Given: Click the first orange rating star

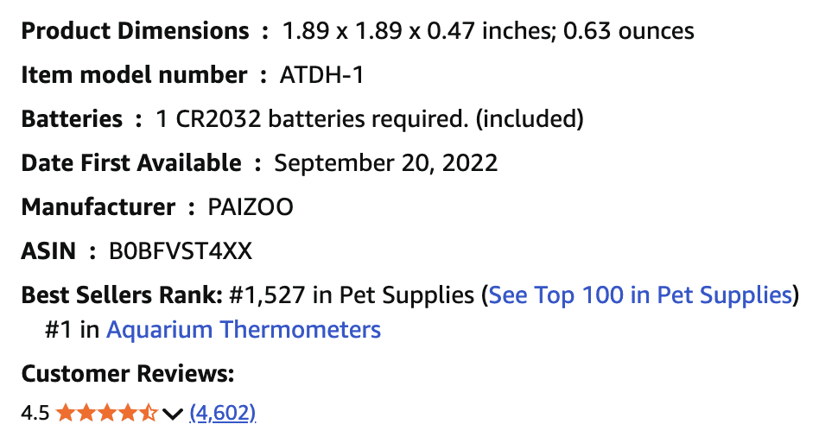Looking at the screenshot, I should click(66, 414).
